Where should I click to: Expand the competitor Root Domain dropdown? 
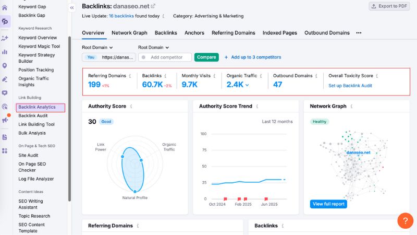154,48
